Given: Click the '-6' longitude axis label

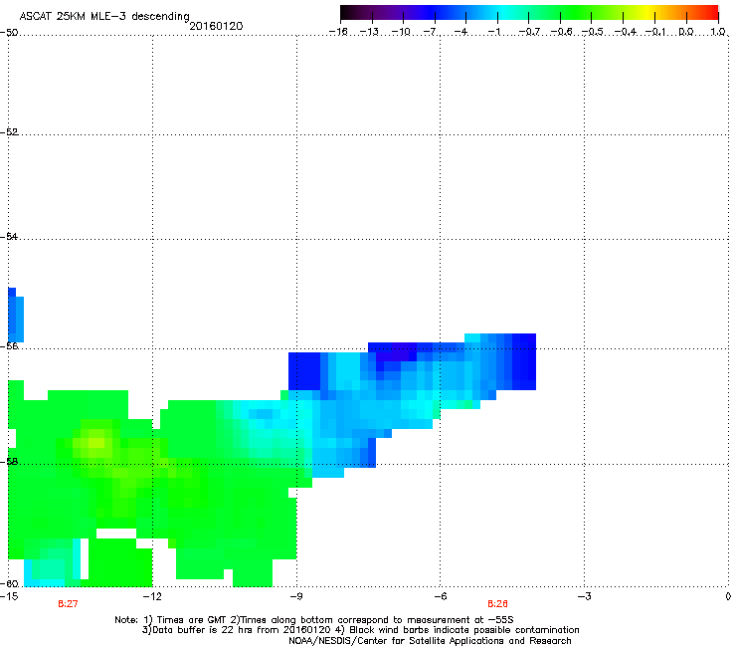Looking at the screenshot, I should point(440,596).
